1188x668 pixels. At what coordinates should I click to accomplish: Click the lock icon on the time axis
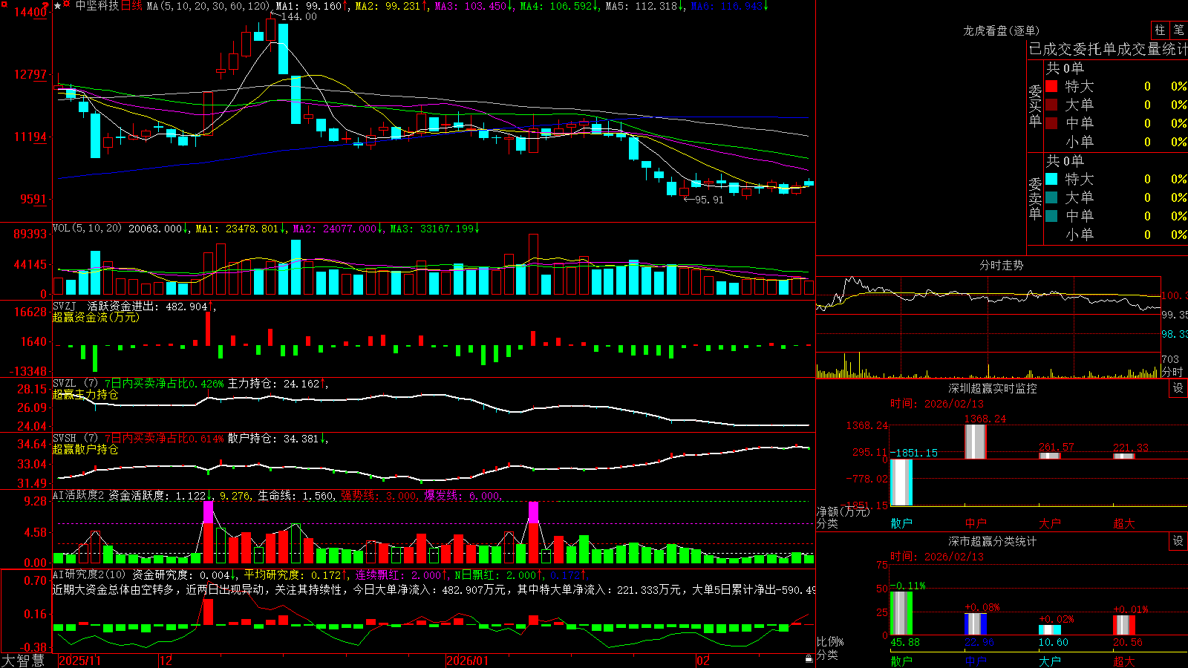[809, 659]
